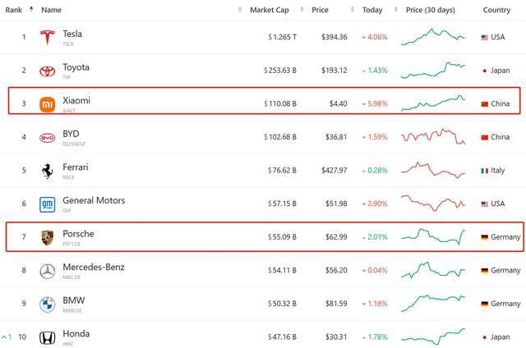Click Xiaomi market cap $110.08 B
The height and width of the screenshot is (348, 526).
[x=280, y=104]
